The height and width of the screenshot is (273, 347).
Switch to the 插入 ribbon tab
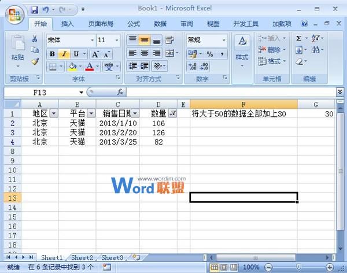pos(68,24)
